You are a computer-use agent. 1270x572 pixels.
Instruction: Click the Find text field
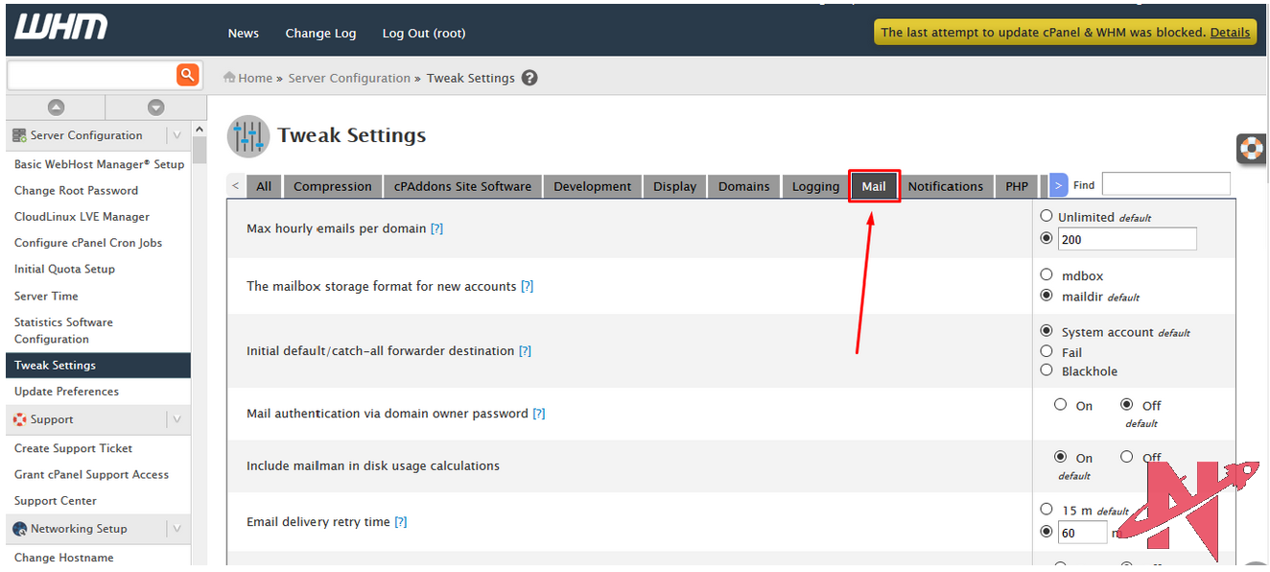(1165, 184)
